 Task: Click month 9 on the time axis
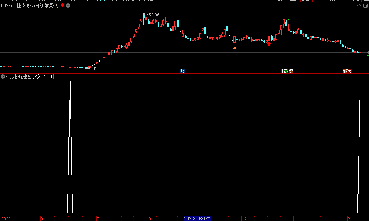click(x=98, y=219)
